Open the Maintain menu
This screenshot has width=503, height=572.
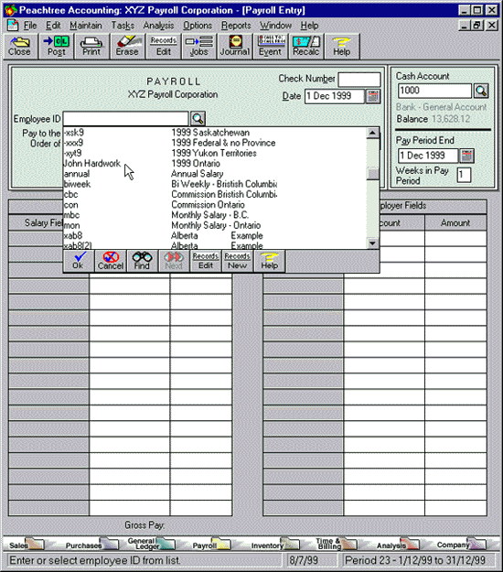pos(86,26)
